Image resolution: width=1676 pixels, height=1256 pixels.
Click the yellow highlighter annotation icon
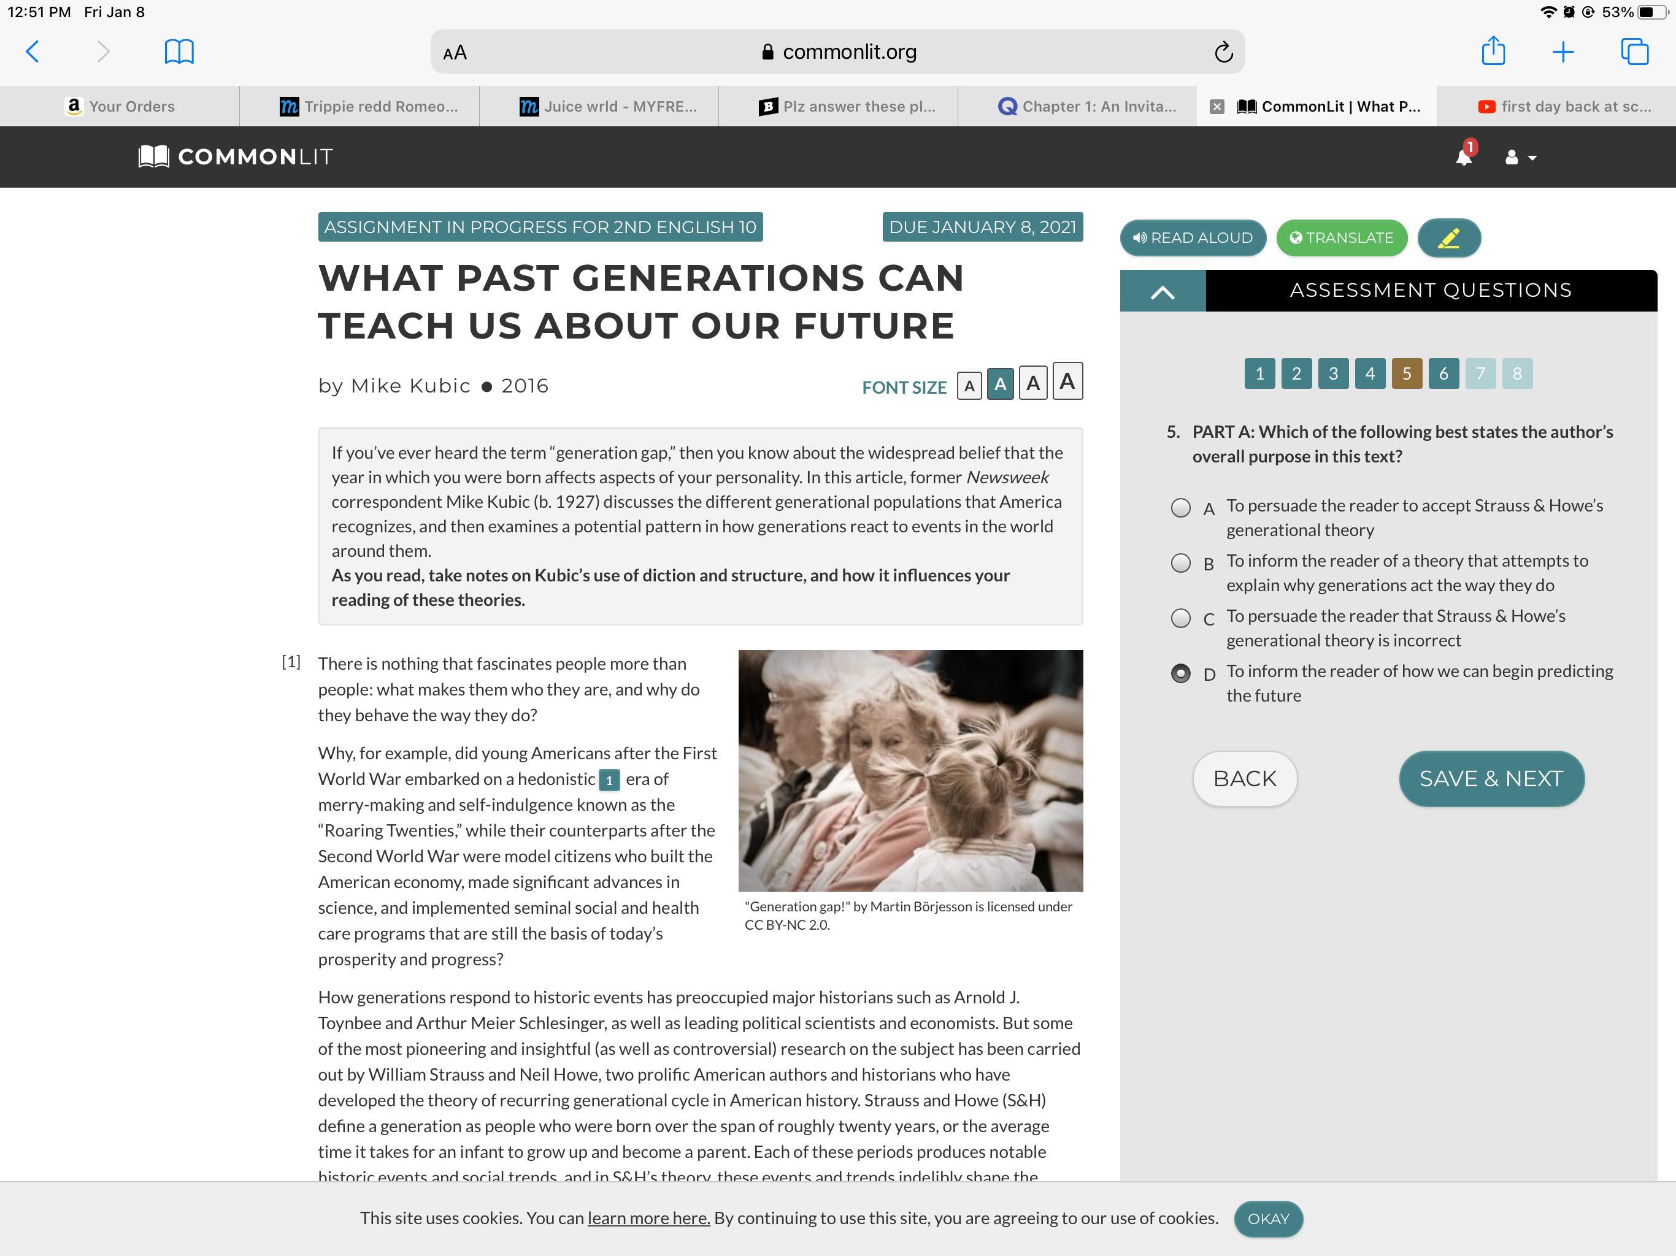pos(1448,239)
